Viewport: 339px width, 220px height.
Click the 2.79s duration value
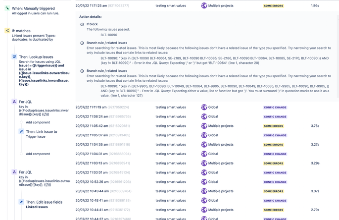(x=315, y=210)
